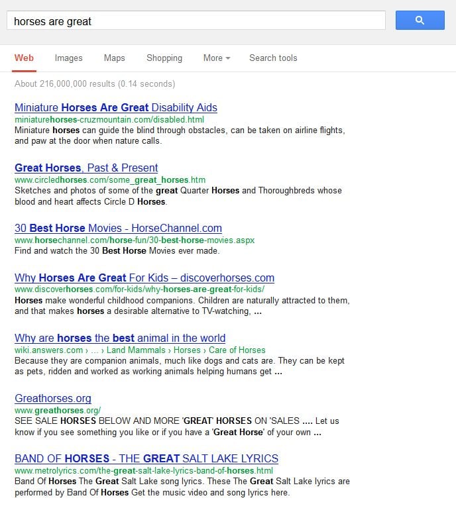Go to the Shopping tab

164,58
